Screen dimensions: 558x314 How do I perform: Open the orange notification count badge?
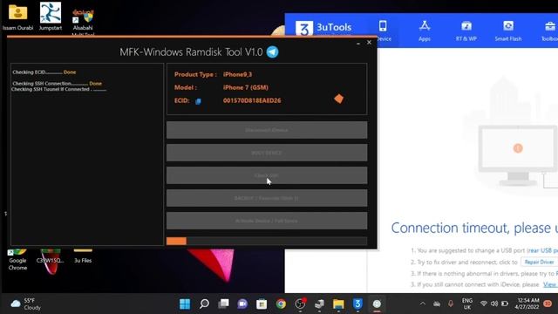pyautogui.click(x=548, y=304)
